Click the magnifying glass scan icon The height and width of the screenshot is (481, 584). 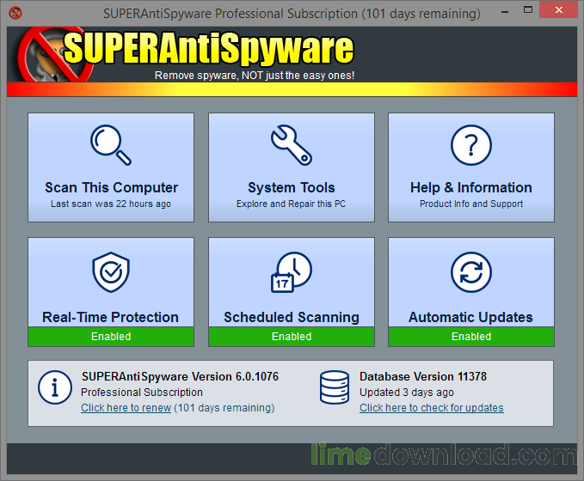click(111, 145)
